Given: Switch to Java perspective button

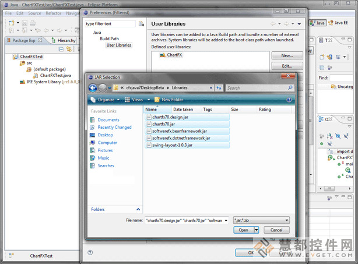Looking at the screenshot, I should [x=317, y=23].
